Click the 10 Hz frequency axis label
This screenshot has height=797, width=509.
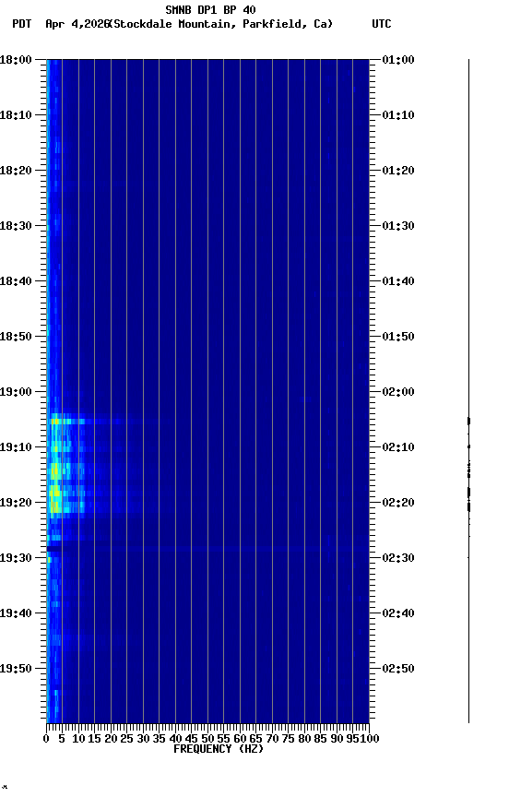(x=78, y=739)
